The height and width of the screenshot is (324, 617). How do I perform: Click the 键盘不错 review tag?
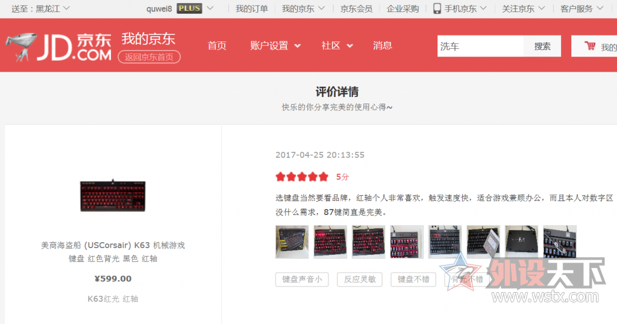pos(413,279)
